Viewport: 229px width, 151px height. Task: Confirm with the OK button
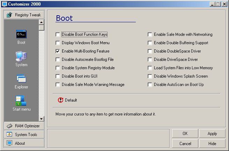[185, 133]
